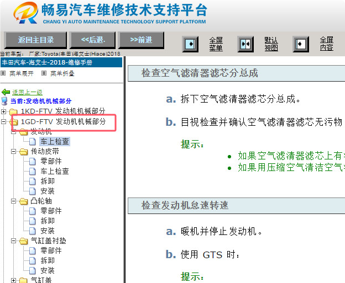This screenshot has height=283, width=345.
Task: Select 零部件 under 气缸盖衬垫
Action: [x=51, y=250]
